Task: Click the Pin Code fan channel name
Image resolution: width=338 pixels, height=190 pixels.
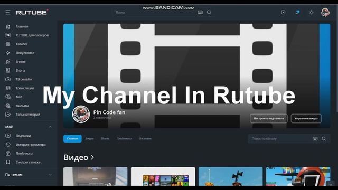Action: [x=109, y=112]
